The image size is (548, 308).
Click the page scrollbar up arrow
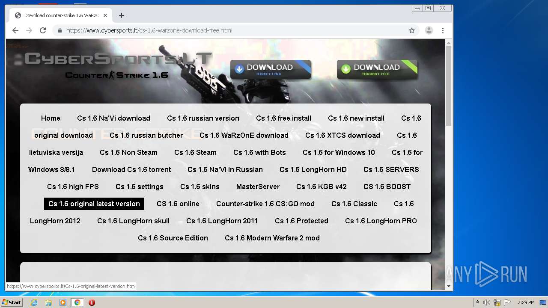pos(449,42)
